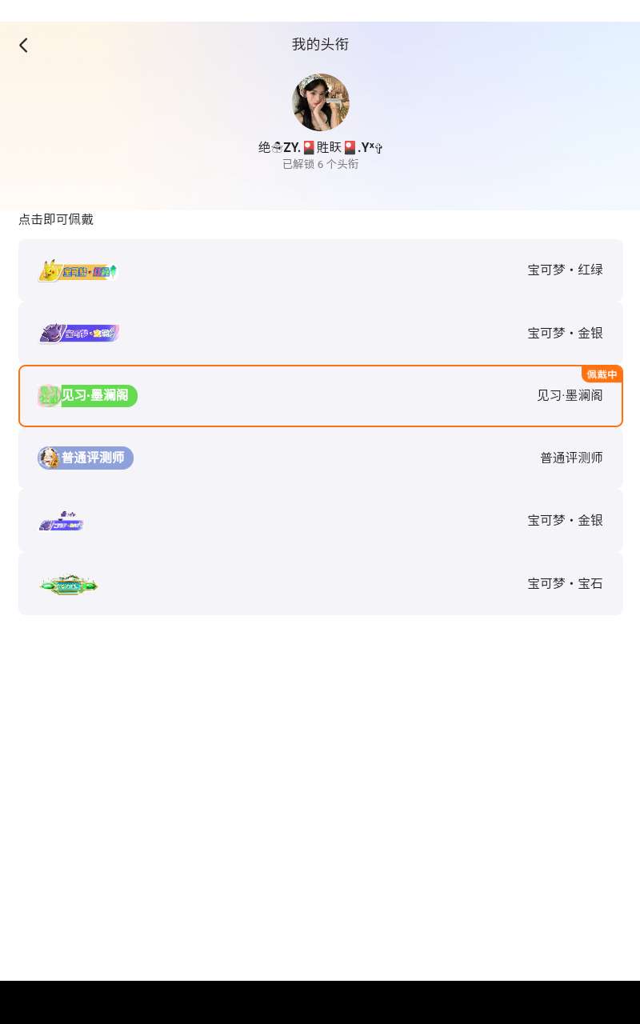This screenshot has width=640, height=1024.
Task: Click the orange 佩戴中 tag
Action: click(x=602, y=374)
